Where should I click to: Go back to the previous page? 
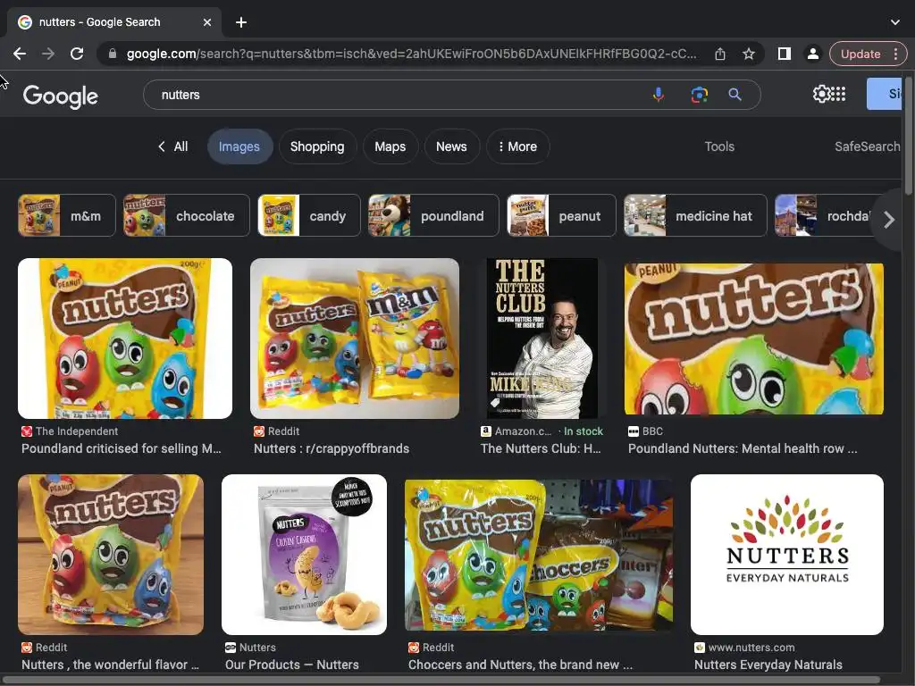tap(20, 54)
